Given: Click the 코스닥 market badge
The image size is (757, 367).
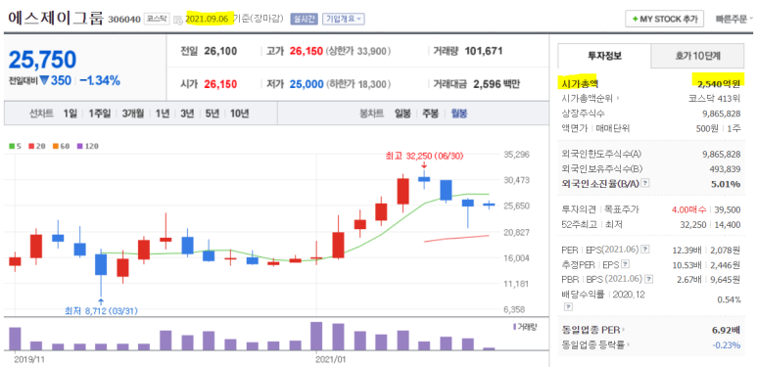Looking at the screenshot, I should pos(157,20).
